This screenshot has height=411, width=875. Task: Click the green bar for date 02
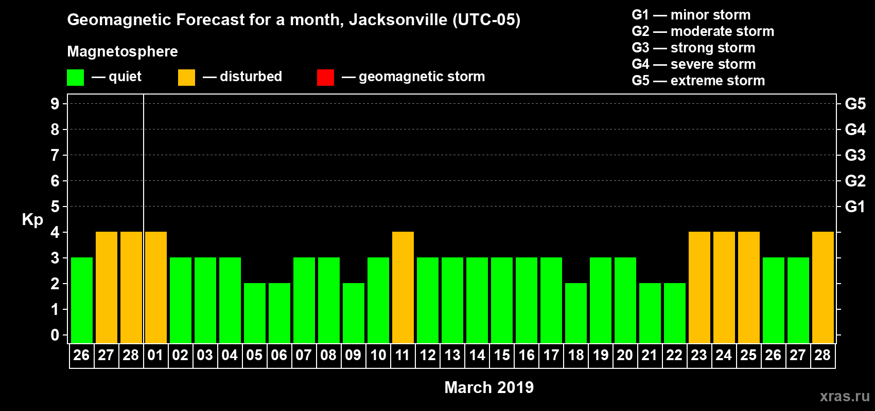click(181, 300)
